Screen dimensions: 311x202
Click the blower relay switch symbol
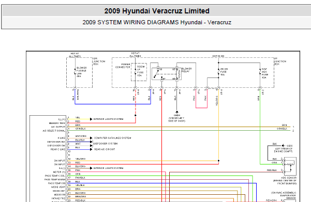156,74
